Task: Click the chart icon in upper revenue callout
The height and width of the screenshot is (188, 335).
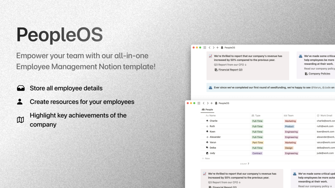Action: tap(210, 56)
